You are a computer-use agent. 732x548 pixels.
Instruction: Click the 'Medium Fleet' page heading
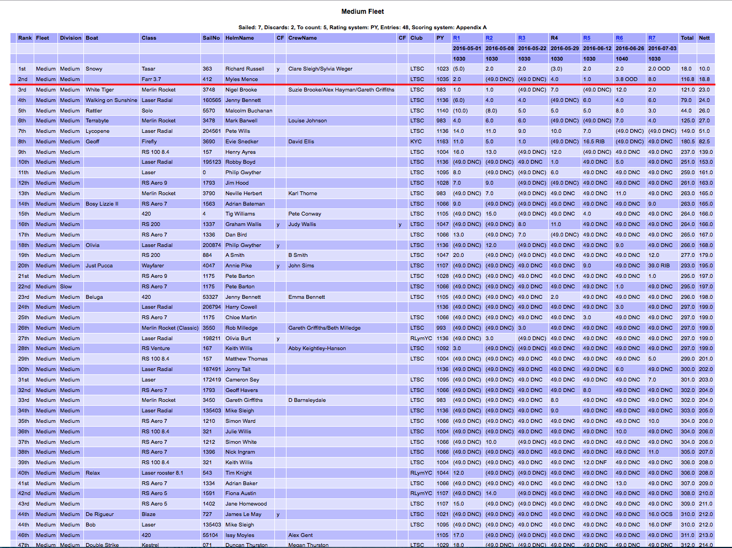(363, 12)
